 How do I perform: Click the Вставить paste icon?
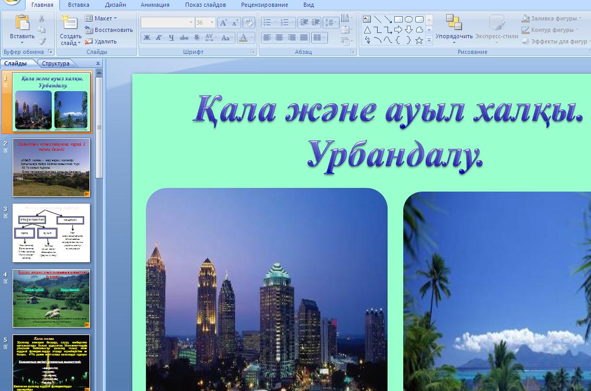22,23
